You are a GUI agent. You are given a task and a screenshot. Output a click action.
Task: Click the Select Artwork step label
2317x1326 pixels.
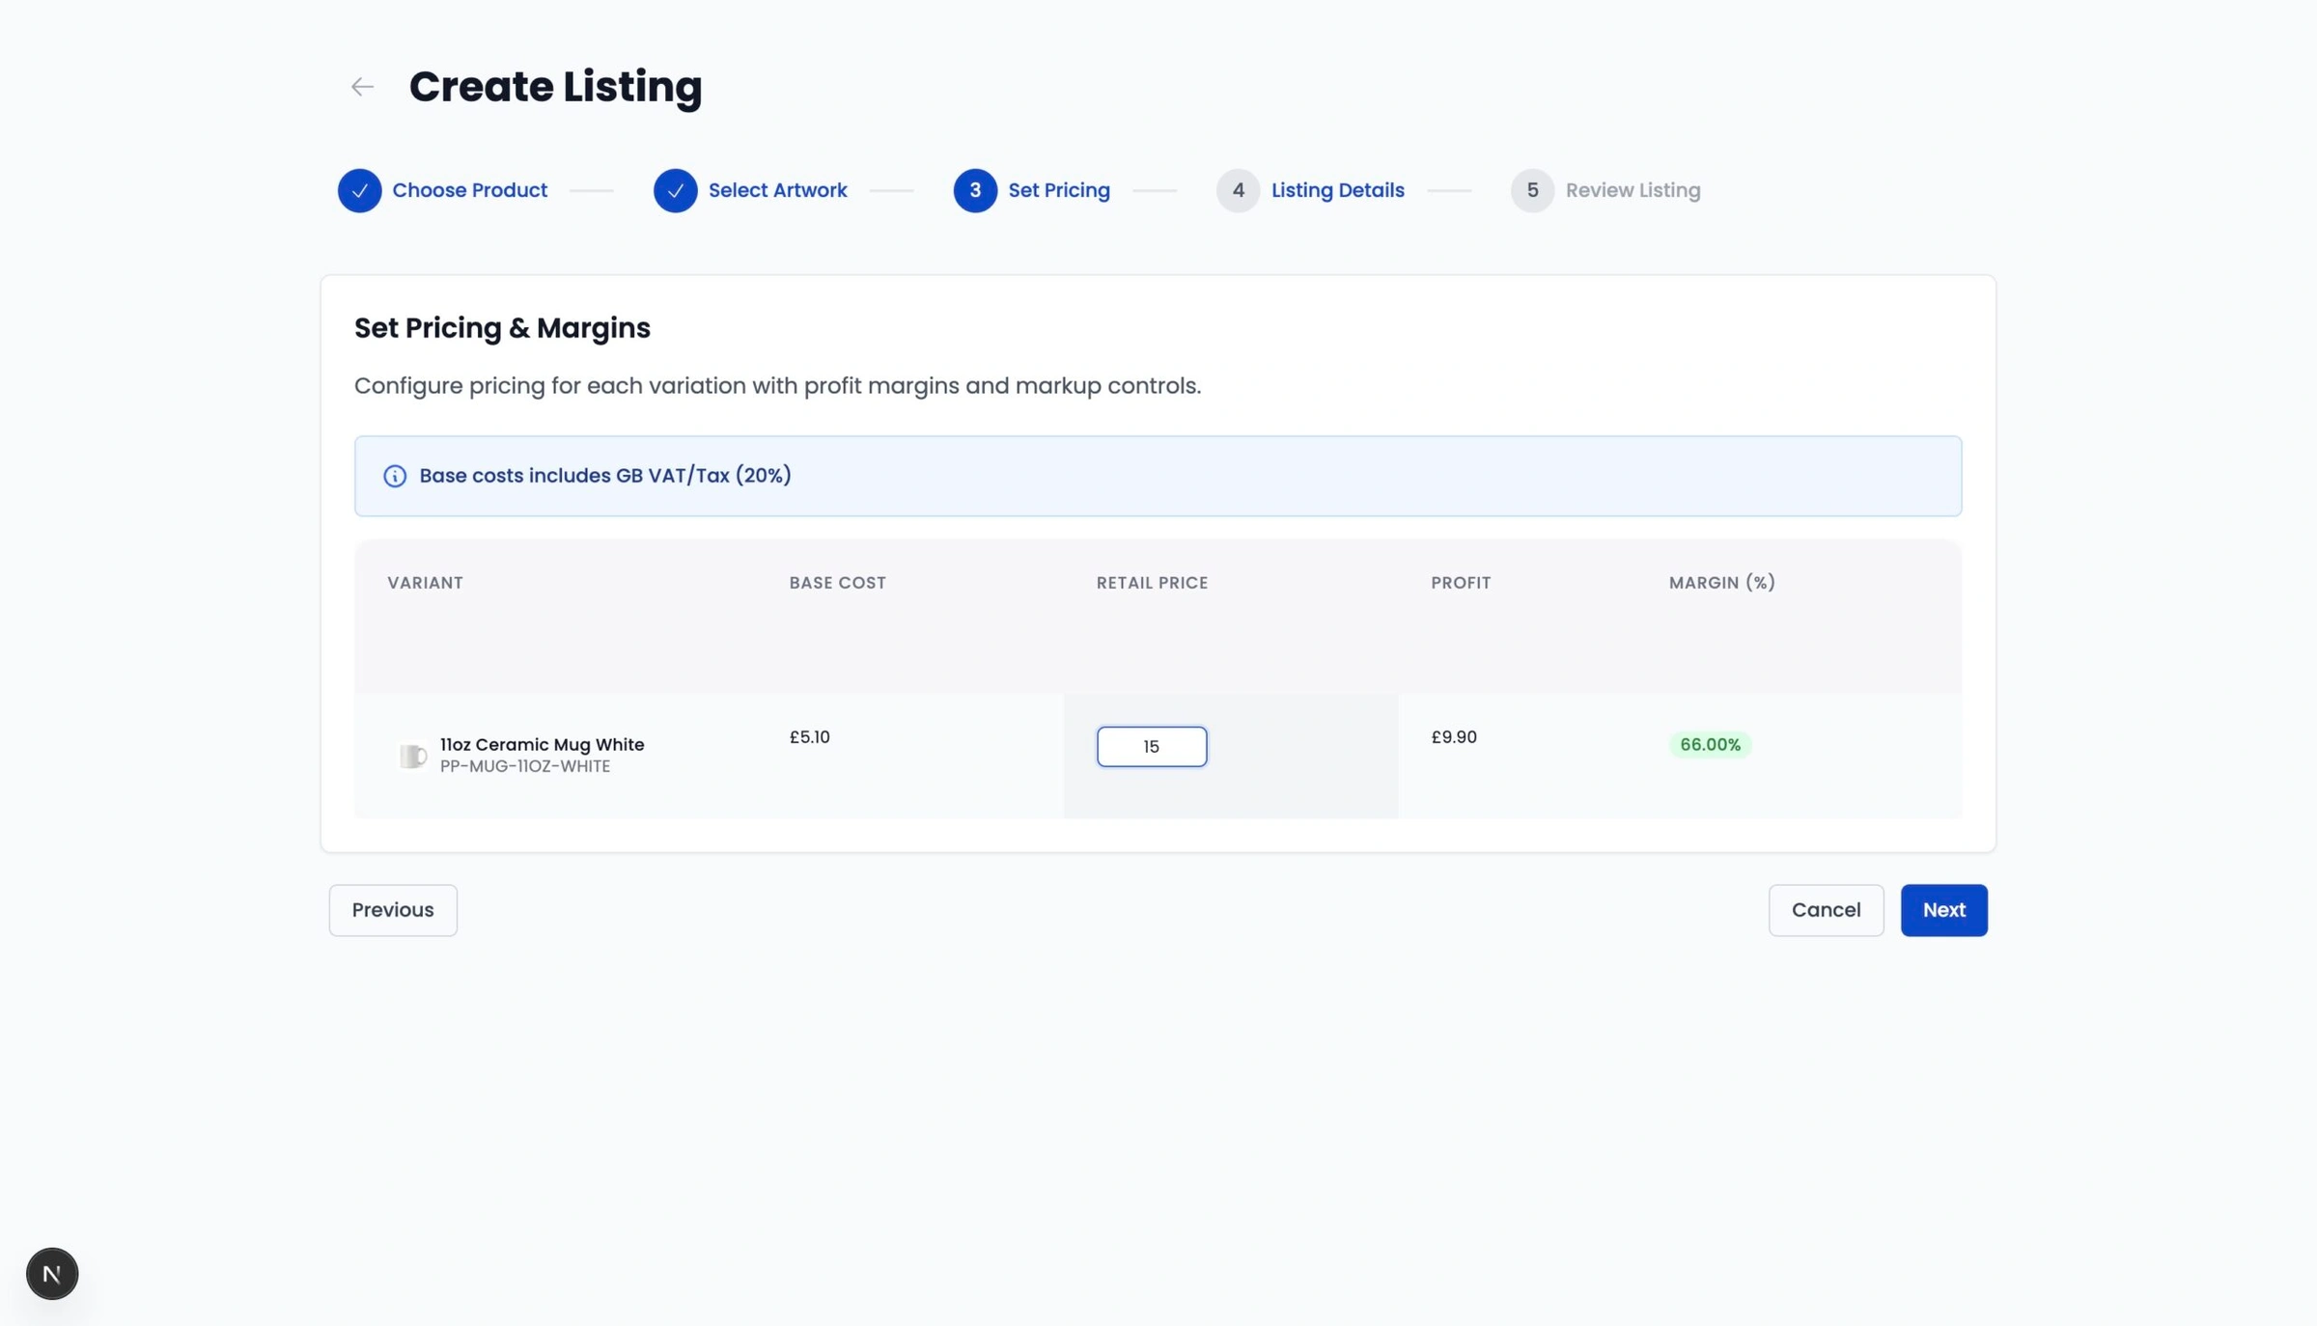click(x=777, y=190)
